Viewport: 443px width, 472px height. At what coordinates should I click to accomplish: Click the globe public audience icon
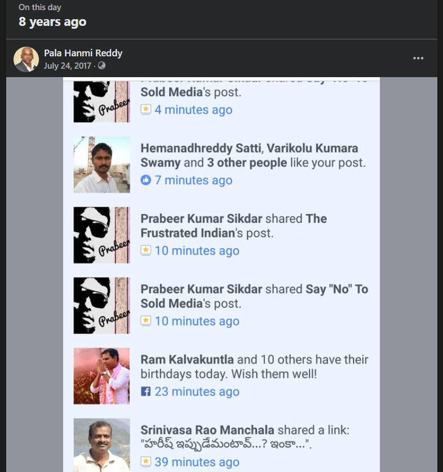(x=102, y=66)
